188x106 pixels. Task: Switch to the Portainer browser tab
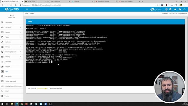(x=83, y=1)
